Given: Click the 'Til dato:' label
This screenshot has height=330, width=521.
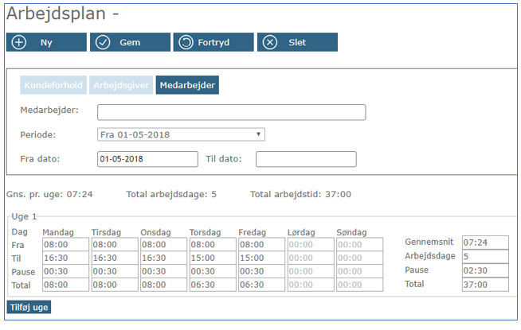Looking at the screenshot, I should pyautogui.click(x=224, y=159).
